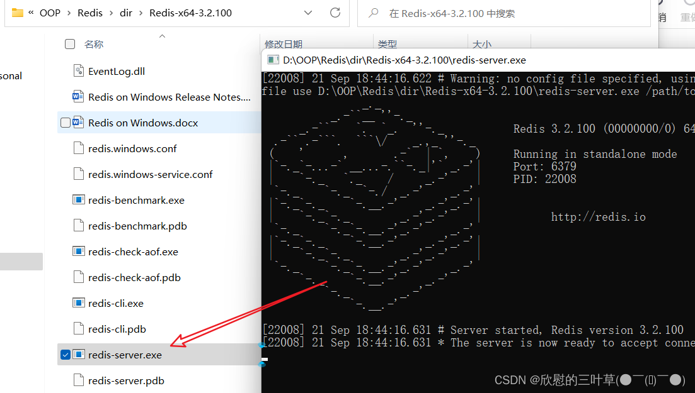This screenshot has width=695, height=393.
Task: Select the Redis-x64-3.2.100 breadcrumb segment
Action: coord(190,13)
